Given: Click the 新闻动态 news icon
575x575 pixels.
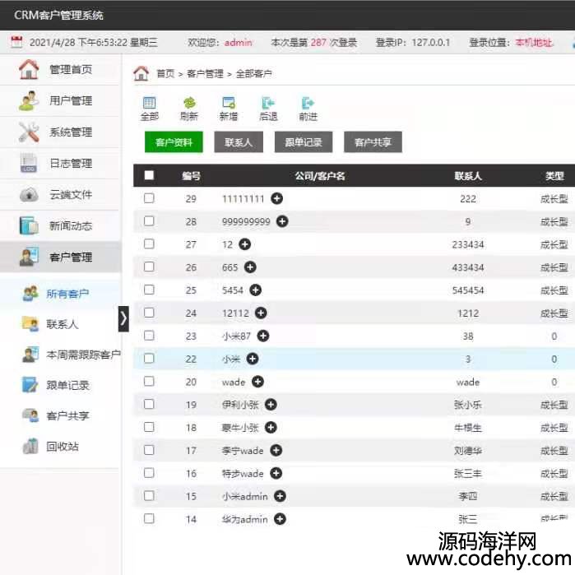Looking at the screenshot, I should pos(29,225).
